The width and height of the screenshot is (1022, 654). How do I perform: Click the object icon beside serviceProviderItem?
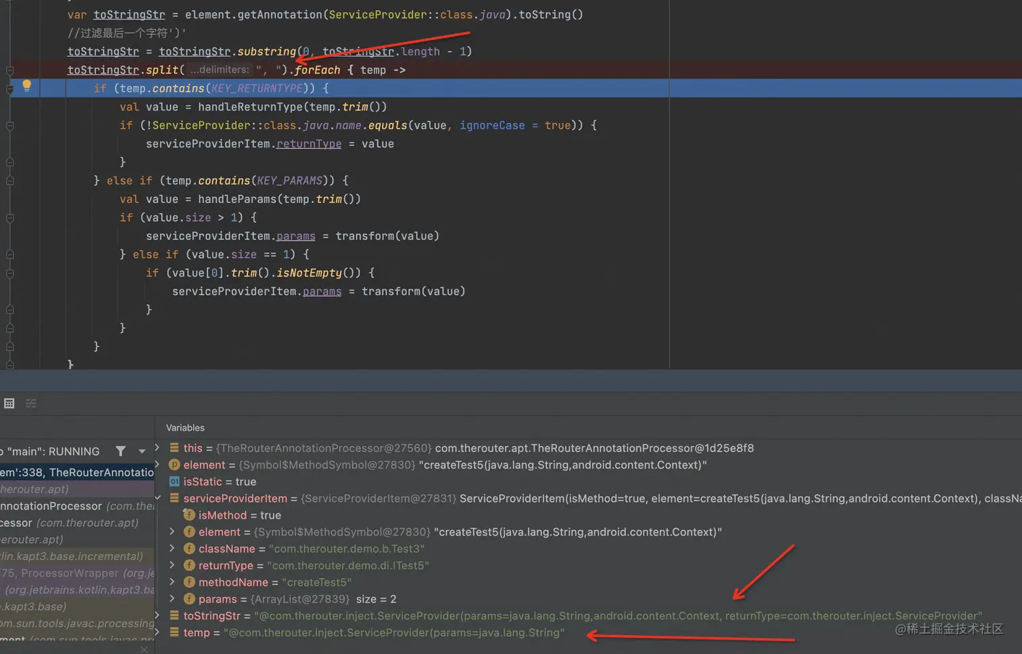click(174, 498)
